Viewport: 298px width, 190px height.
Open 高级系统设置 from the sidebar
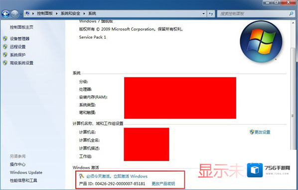[x=21, y=63]
